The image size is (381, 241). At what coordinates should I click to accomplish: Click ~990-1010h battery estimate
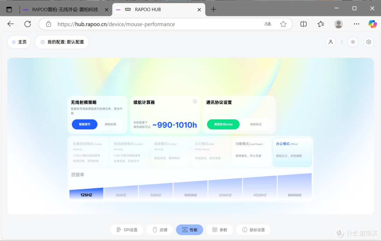point(175,125)
